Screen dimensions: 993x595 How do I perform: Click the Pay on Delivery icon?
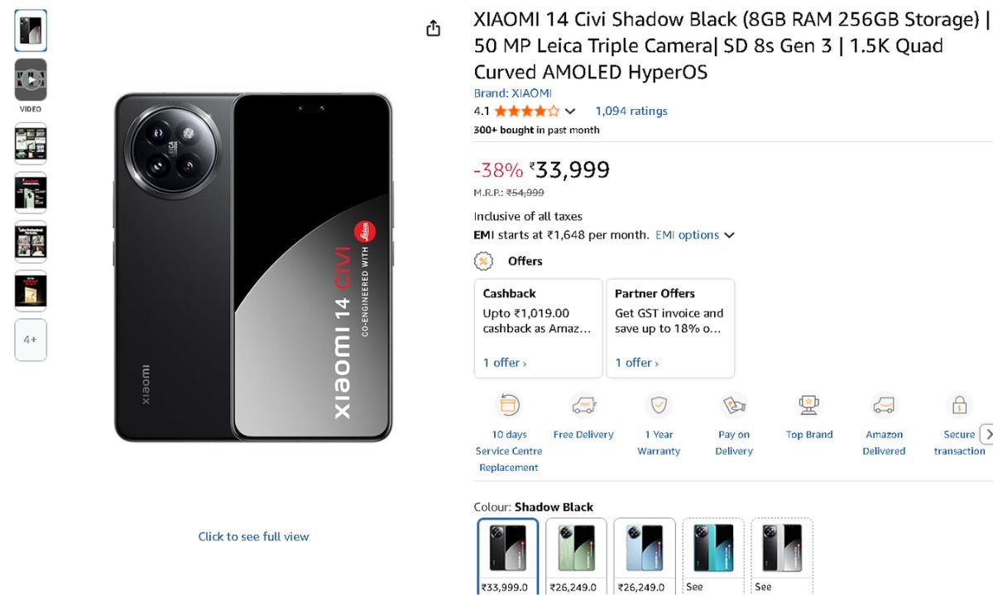[x=734, y=406]
